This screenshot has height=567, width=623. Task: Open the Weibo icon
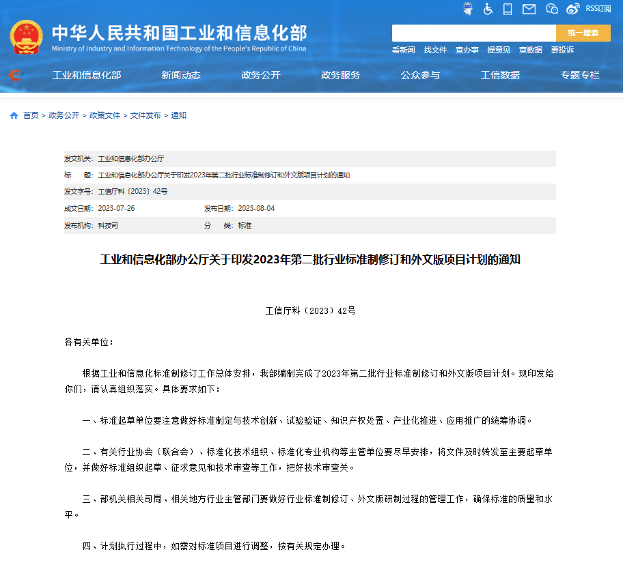tap(572, 9)
